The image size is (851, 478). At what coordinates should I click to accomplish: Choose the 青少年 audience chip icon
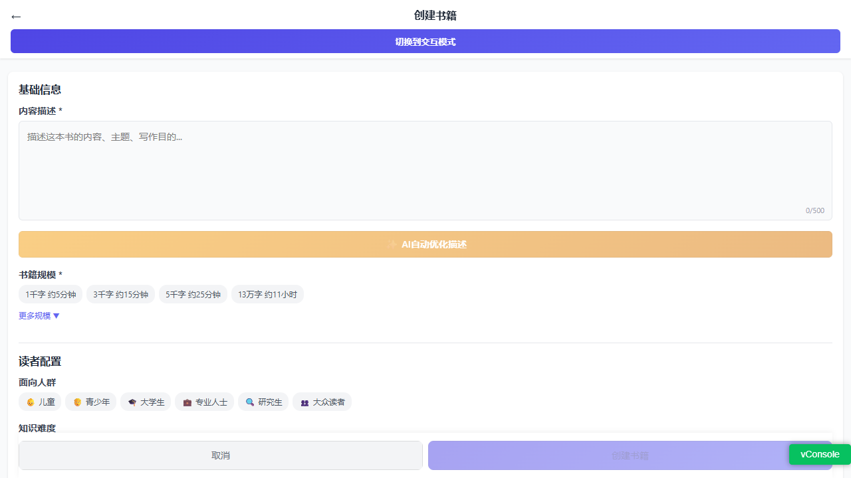point(77,402)
